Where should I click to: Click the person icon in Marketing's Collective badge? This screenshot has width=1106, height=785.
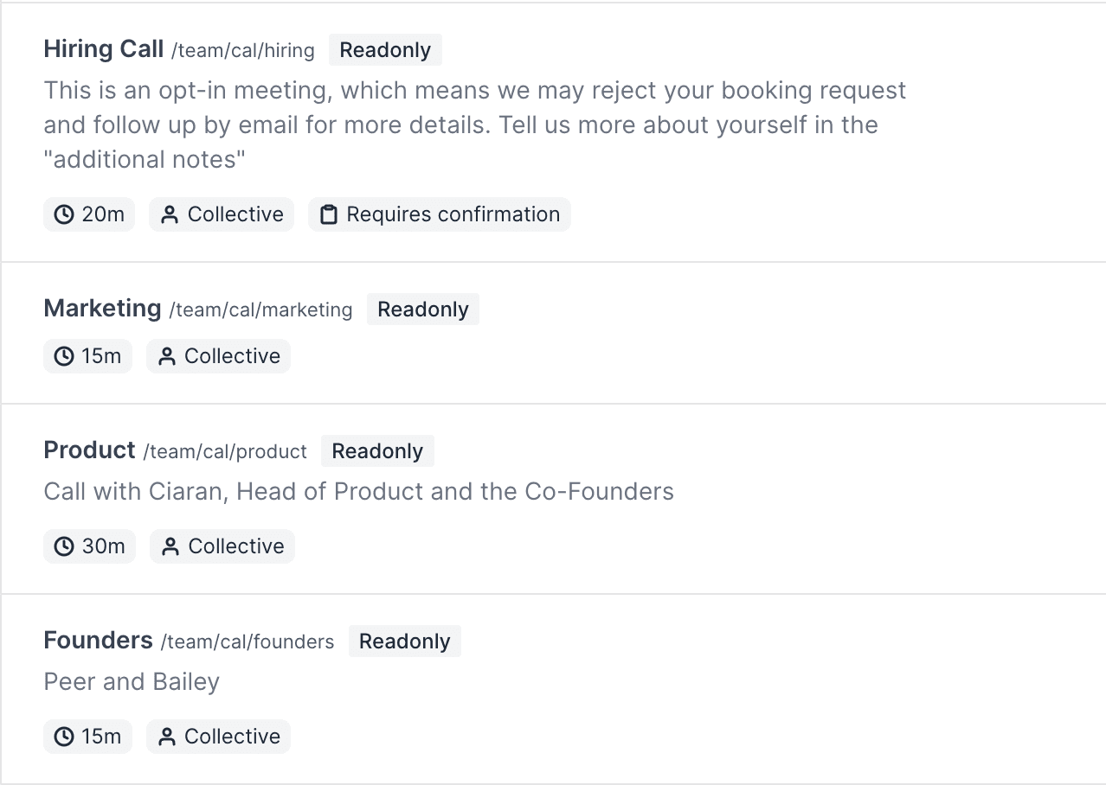click(167, 356)
